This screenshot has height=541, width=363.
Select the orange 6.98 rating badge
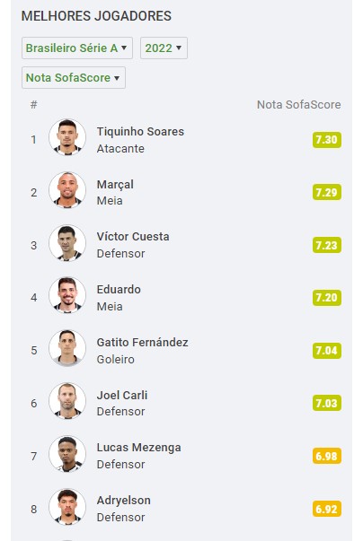tap(327, 456)
